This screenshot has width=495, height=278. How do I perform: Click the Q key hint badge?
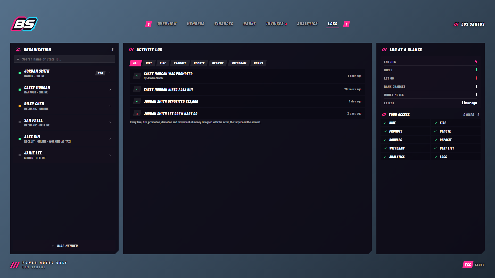pyautogui.click(x=148, y=24)
